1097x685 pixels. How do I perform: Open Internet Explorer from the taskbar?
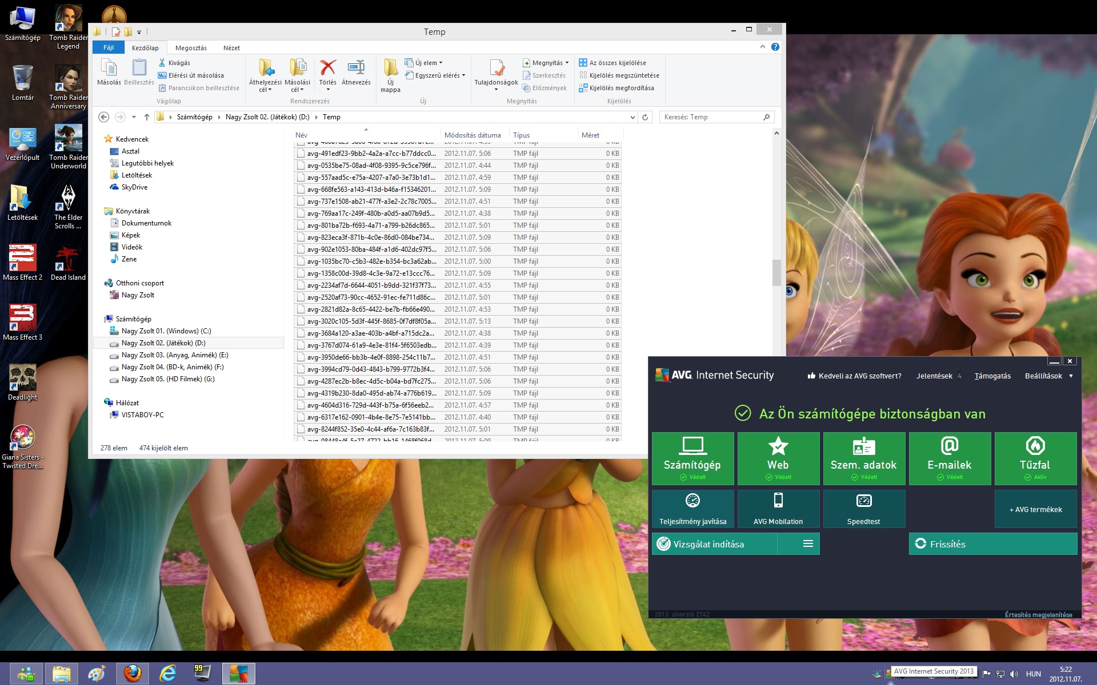pyautogui.click(x=168, y=674)
